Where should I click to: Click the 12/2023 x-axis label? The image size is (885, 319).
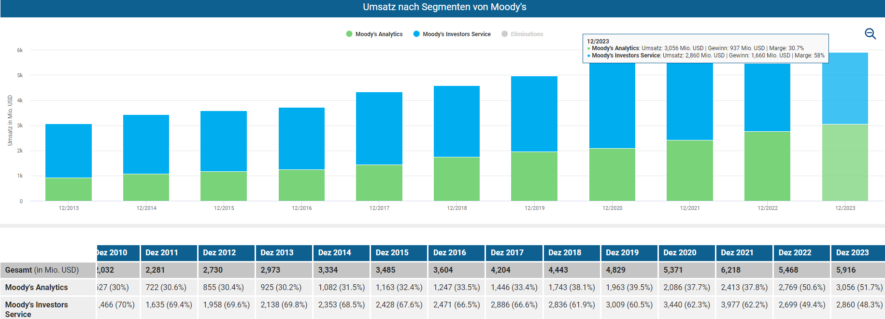[x=845, y=208]
